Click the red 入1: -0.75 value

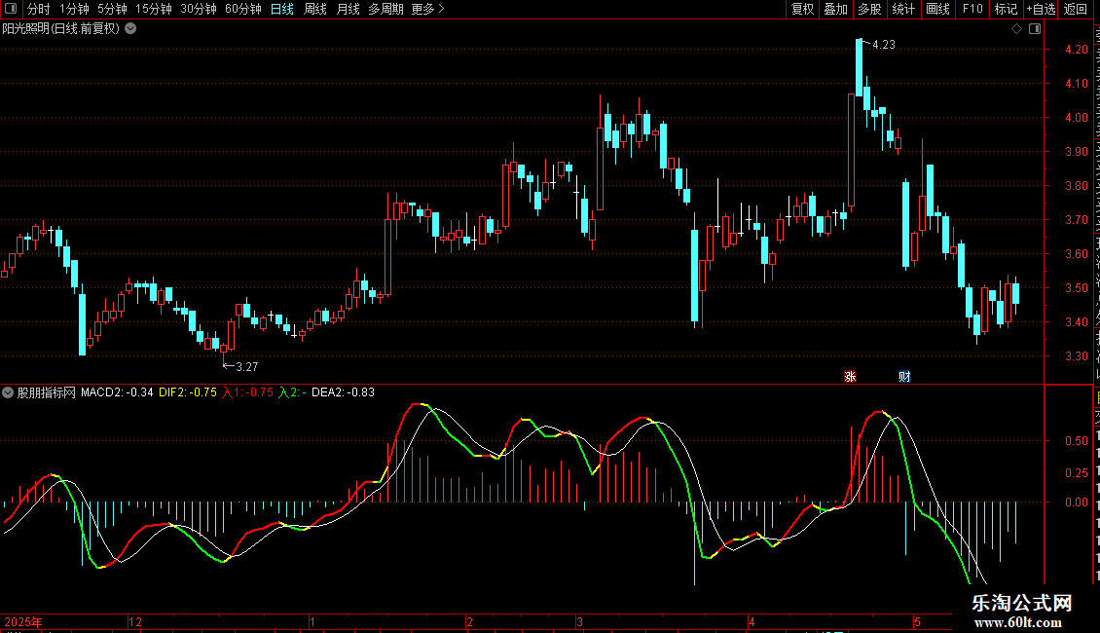click(x=247, y=393)
